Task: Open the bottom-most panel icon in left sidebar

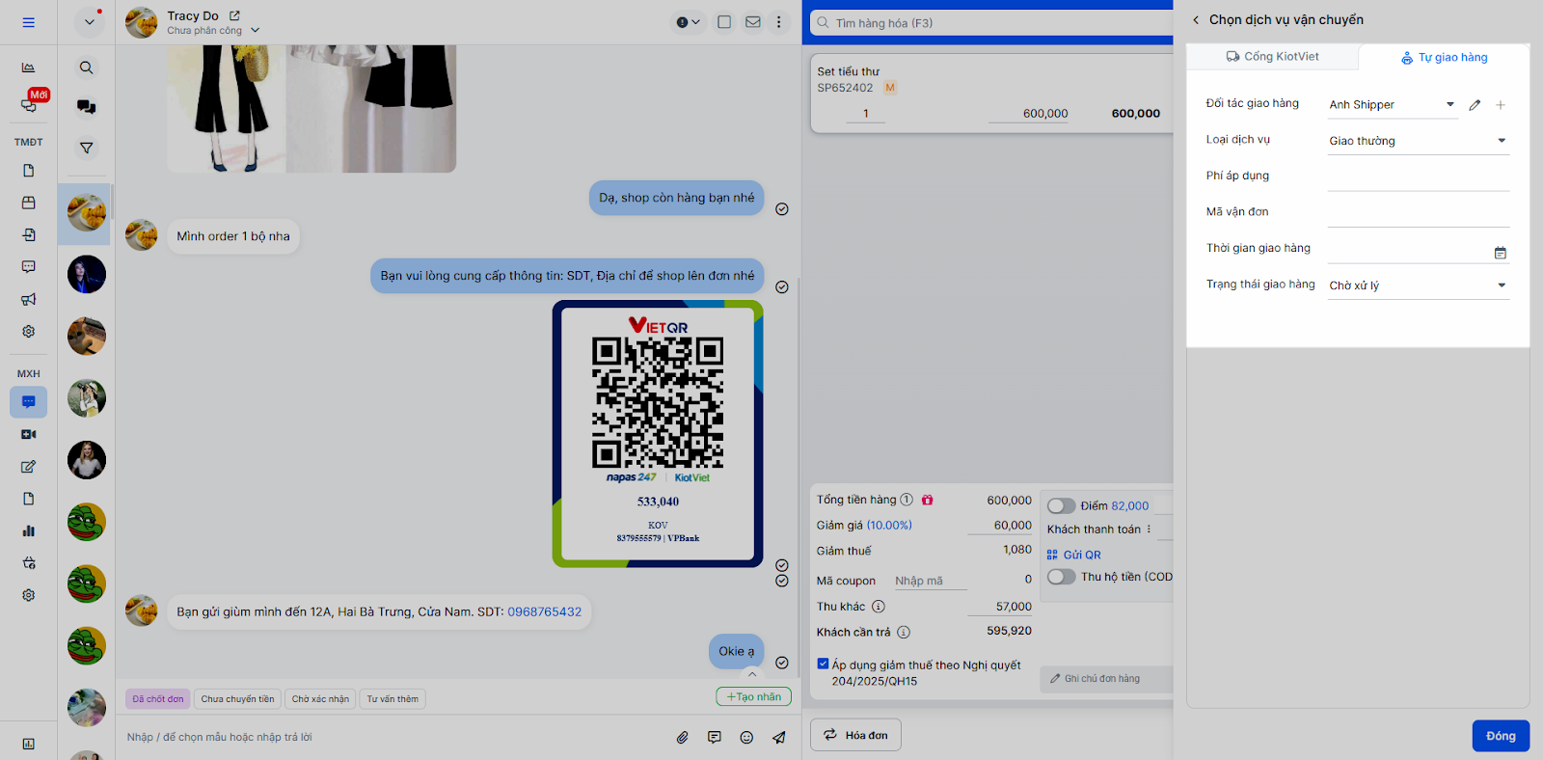Action: coord(28,744)
